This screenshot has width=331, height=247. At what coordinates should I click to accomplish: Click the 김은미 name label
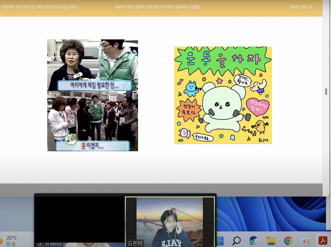[135, 243]
